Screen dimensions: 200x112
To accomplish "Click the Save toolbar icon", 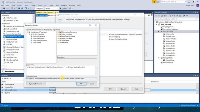I will (19, 8).
